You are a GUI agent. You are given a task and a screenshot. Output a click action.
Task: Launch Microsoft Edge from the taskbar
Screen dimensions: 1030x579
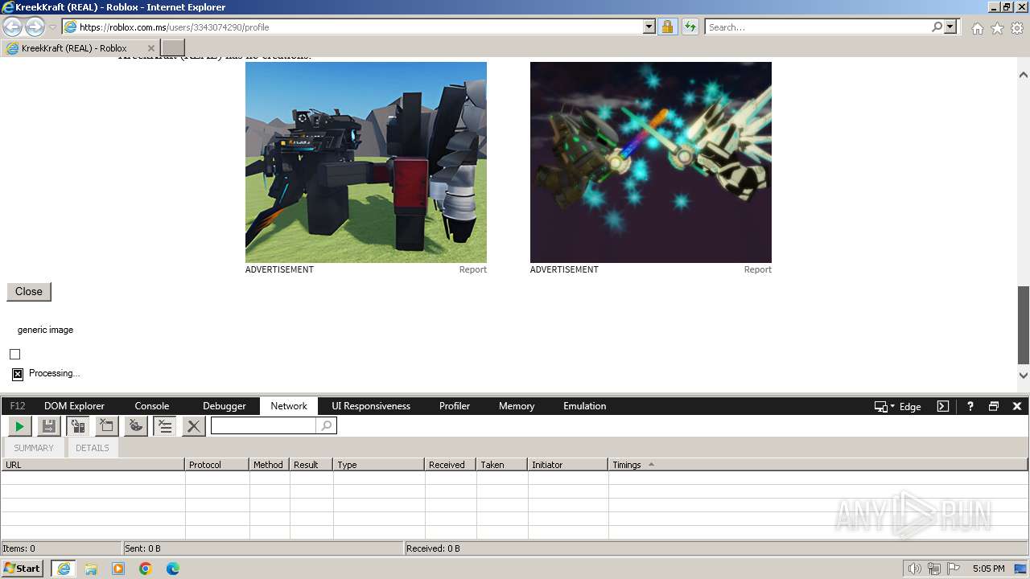(173, 569)
